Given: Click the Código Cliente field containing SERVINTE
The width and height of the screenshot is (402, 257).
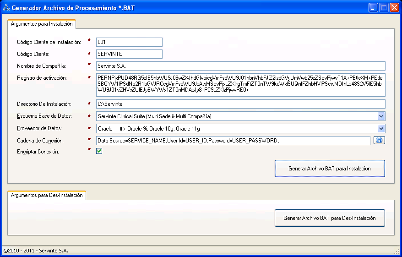Looking at the screenshot, I should click(129, 54).
